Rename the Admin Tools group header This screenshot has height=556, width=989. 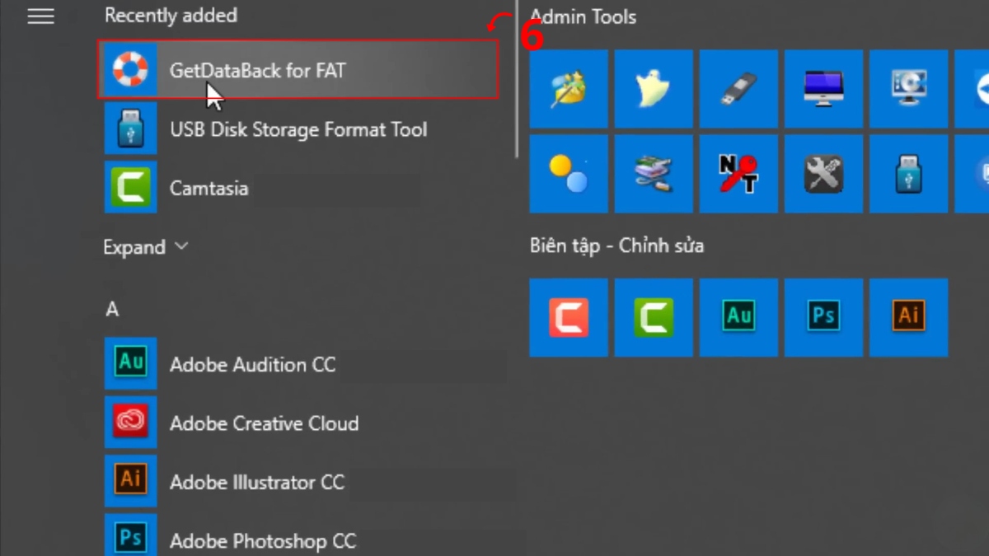(x=583, y=16)
